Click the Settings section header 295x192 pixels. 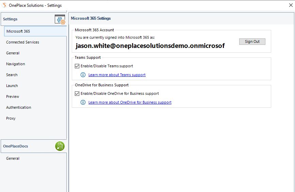(34, 19)
